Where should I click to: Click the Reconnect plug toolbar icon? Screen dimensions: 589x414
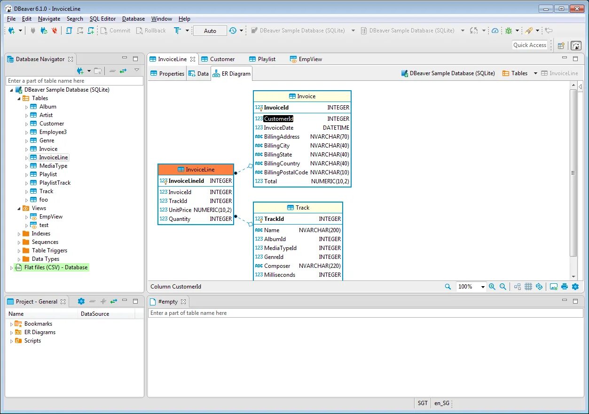[44, 31]
